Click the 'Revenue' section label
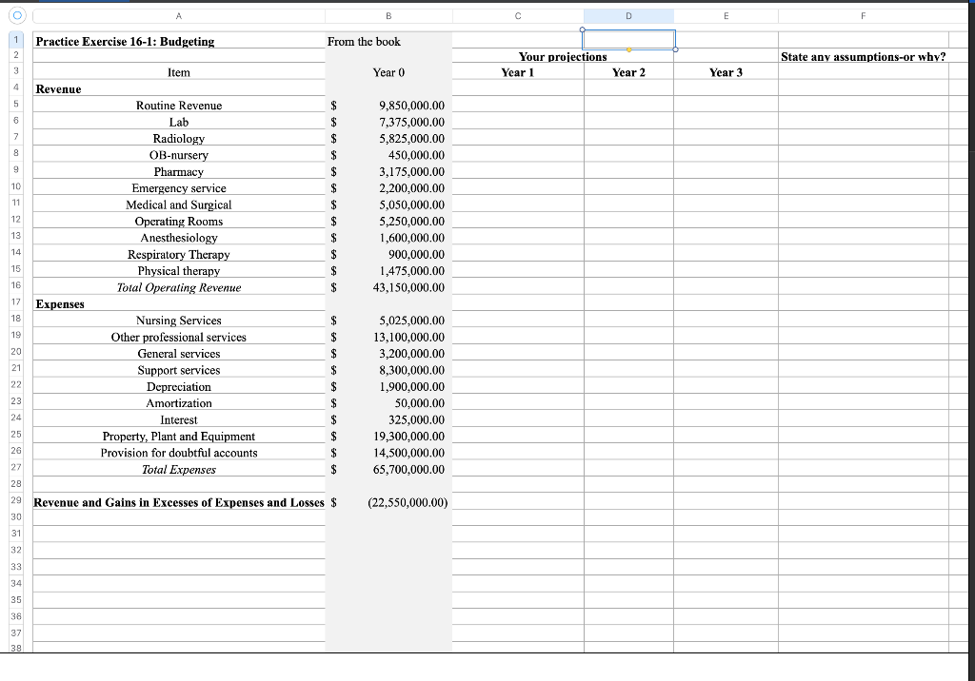This screenshot has height=681, width=975. pyautogui.click(x=58, y=88)
